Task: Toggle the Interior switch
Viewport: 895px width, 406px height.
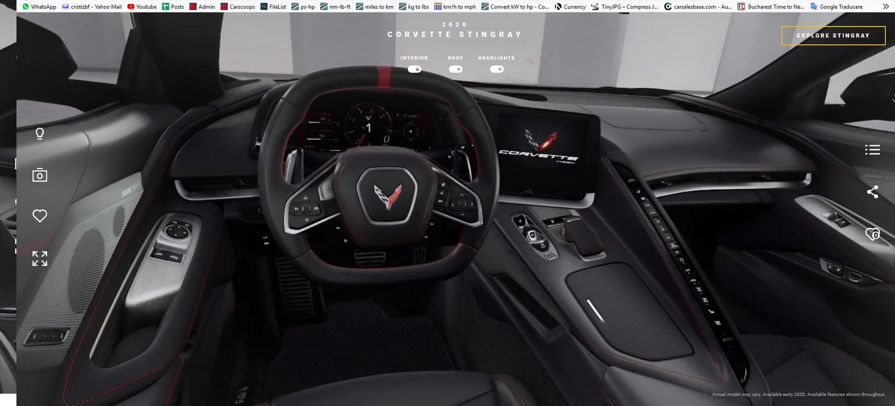Action: point(414,69)
